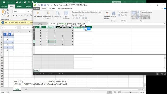The height and width of the screenshot is (94, 167).
Task: Click the Excel horizontal scrollbar
Action: click(x=115, y=89)
